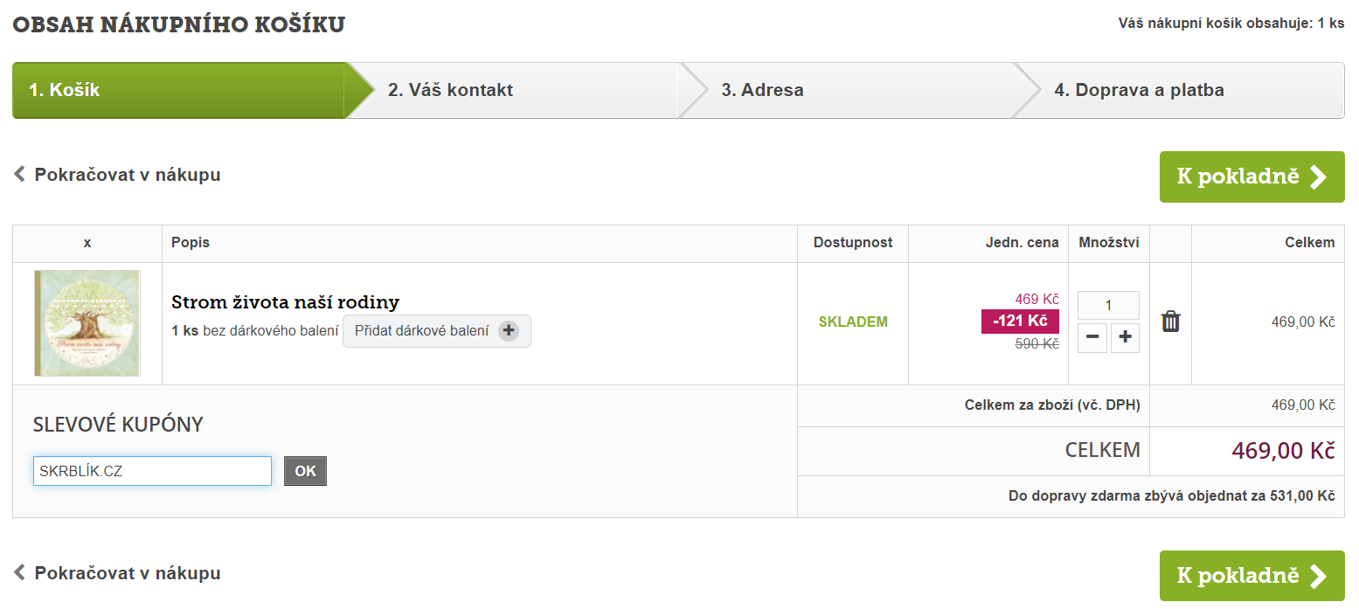
Task: Click the trash can remove-item icon
Action: pyautogui.click(x=1170, y=322)
